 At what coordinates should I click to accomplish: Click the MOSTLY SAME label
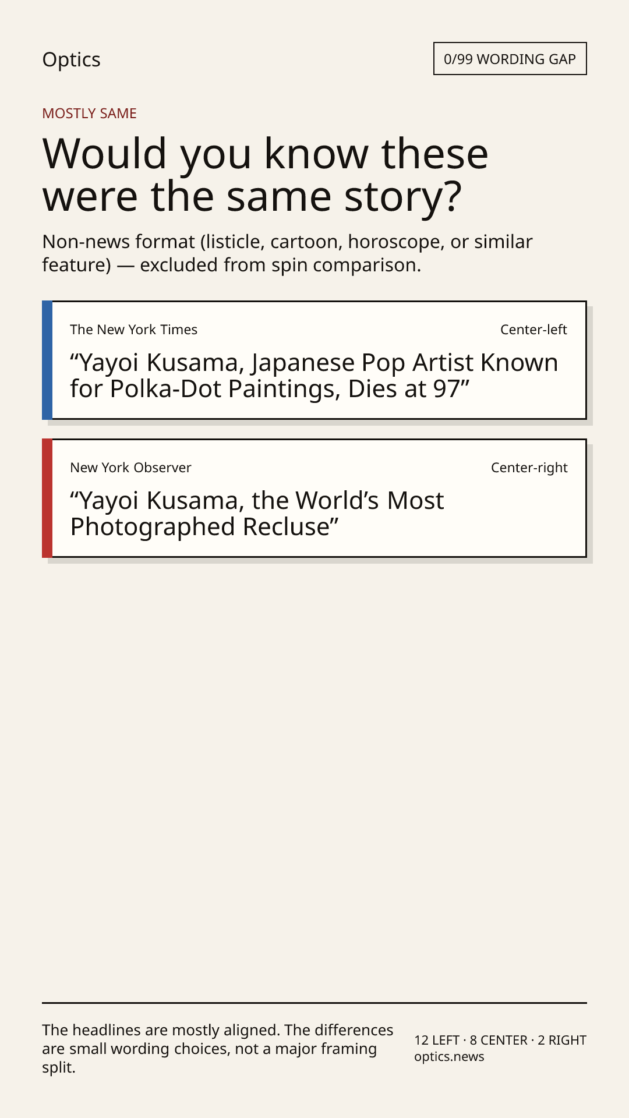point(89,114)
